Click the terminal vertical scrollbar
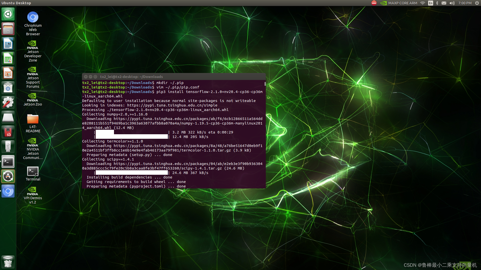The height and width of the screenshot is (270, 481). coord(265,84)
